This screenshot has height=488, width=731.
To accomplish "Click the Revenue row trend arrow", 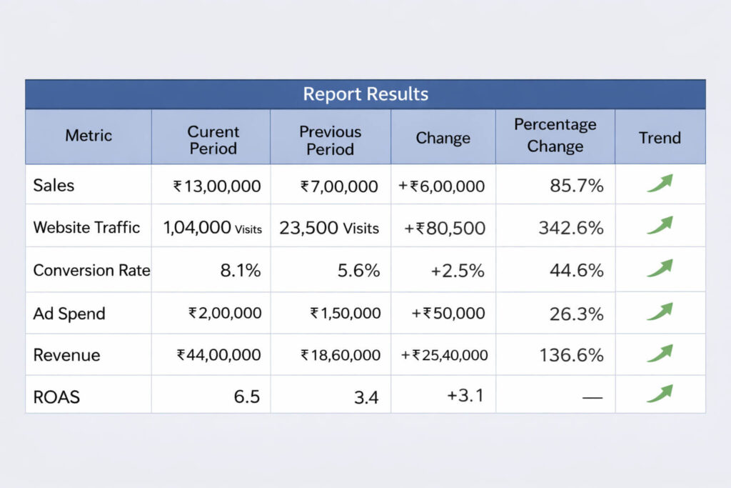I will point(660,354).
